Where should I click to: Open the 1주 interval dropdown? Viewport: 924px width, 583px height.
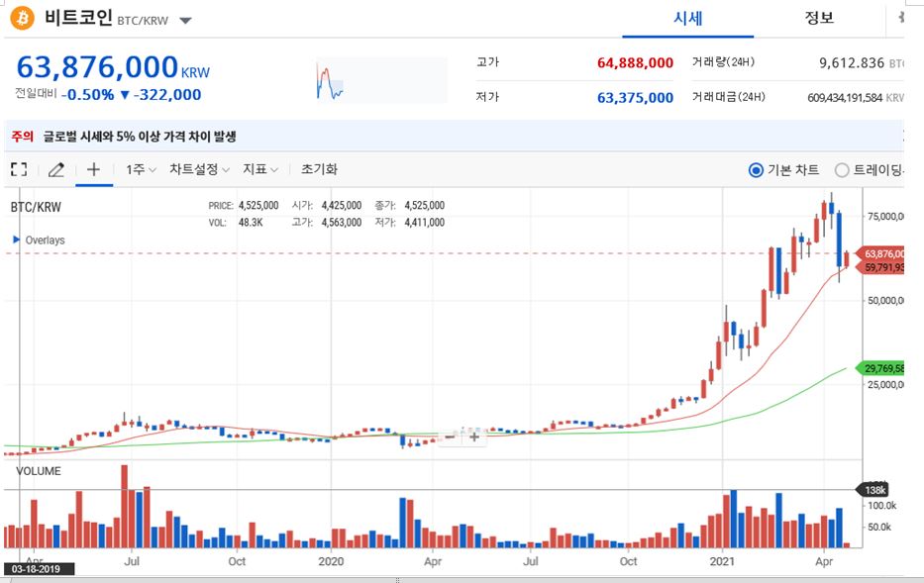click(141, 169)
